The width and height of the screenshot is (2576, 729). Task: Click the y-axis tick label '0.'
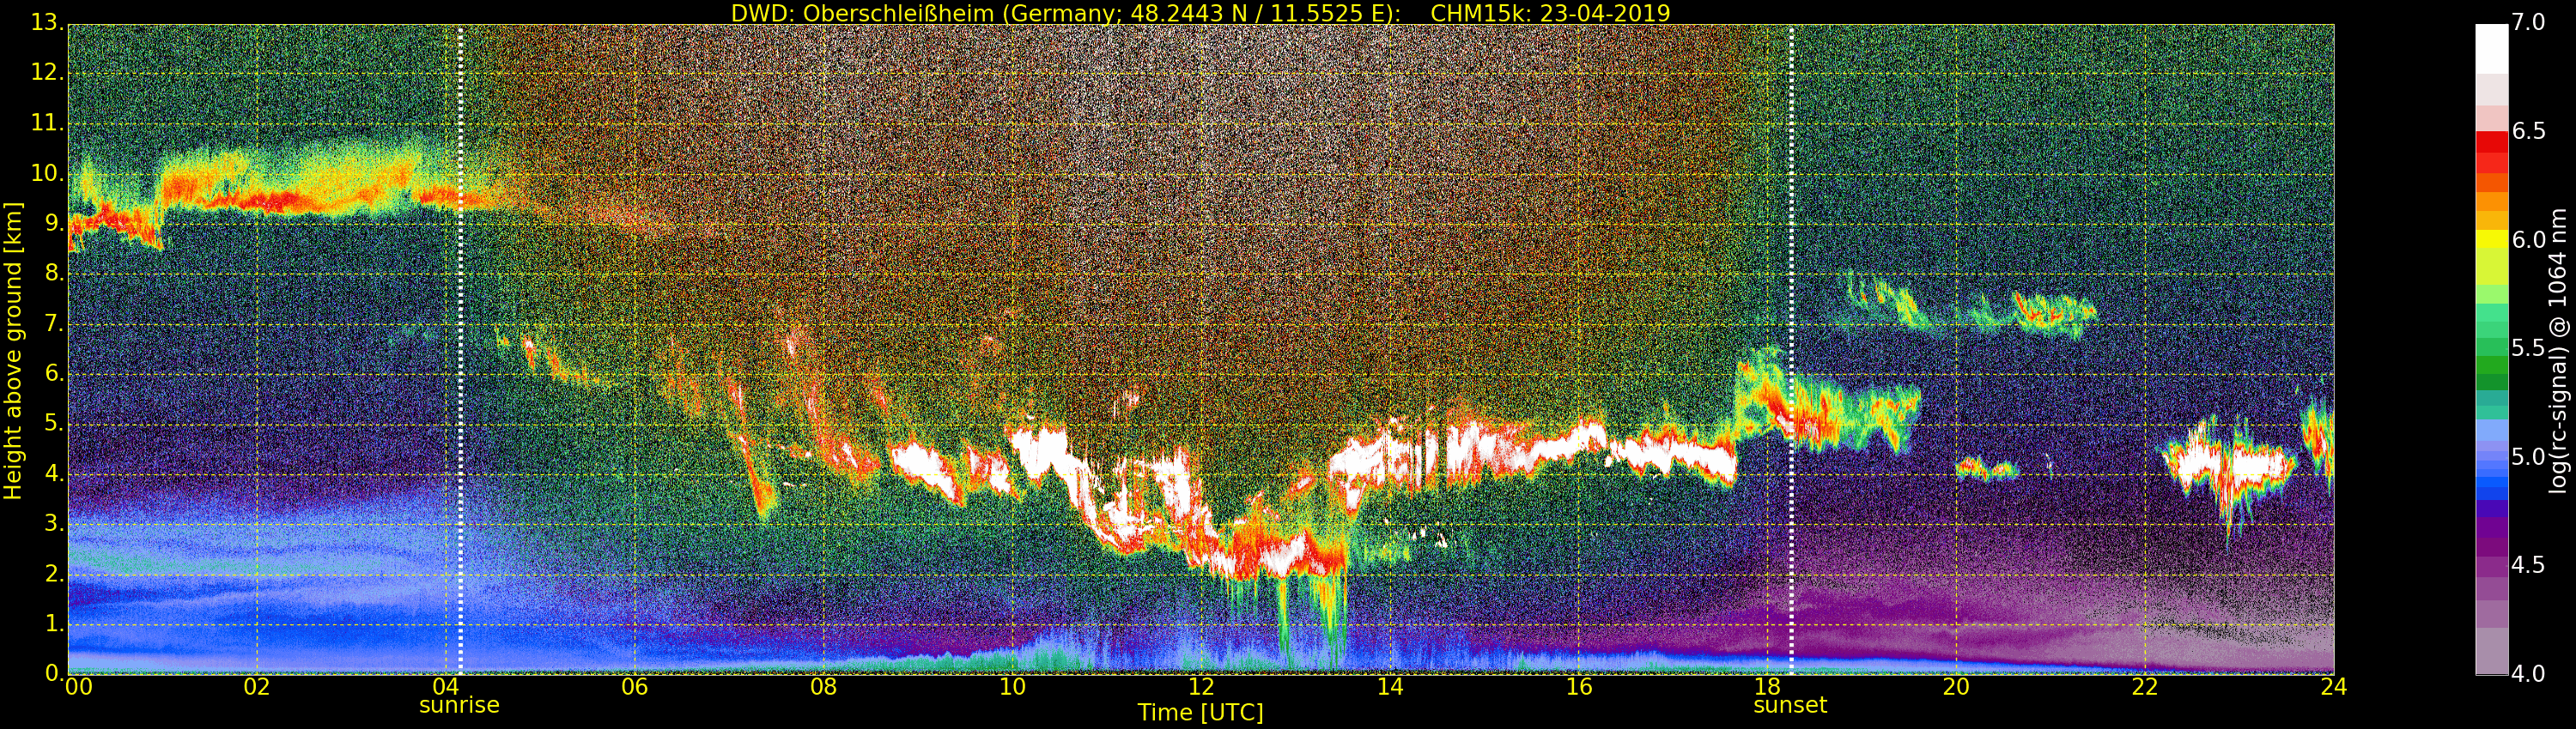53,673
